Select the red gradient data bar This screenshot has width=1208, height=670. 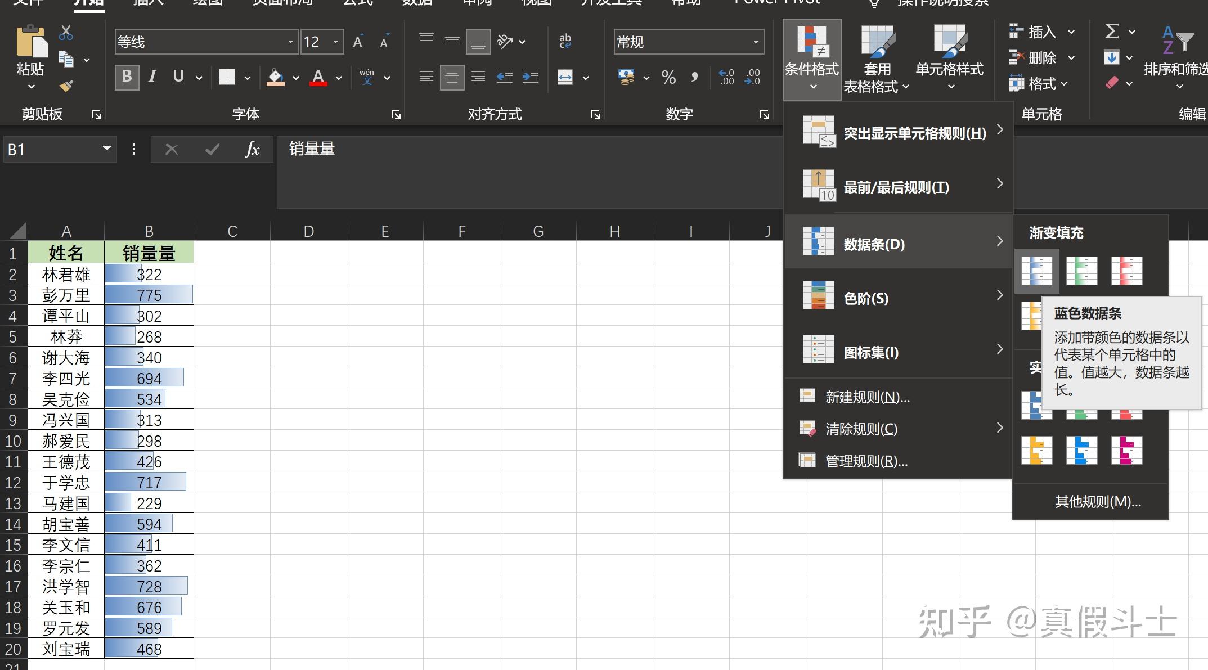(1127, 271)
